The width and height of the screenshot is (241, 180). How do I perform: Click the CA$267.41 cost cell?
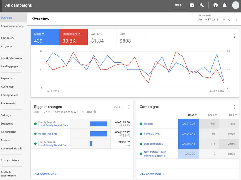188,144
